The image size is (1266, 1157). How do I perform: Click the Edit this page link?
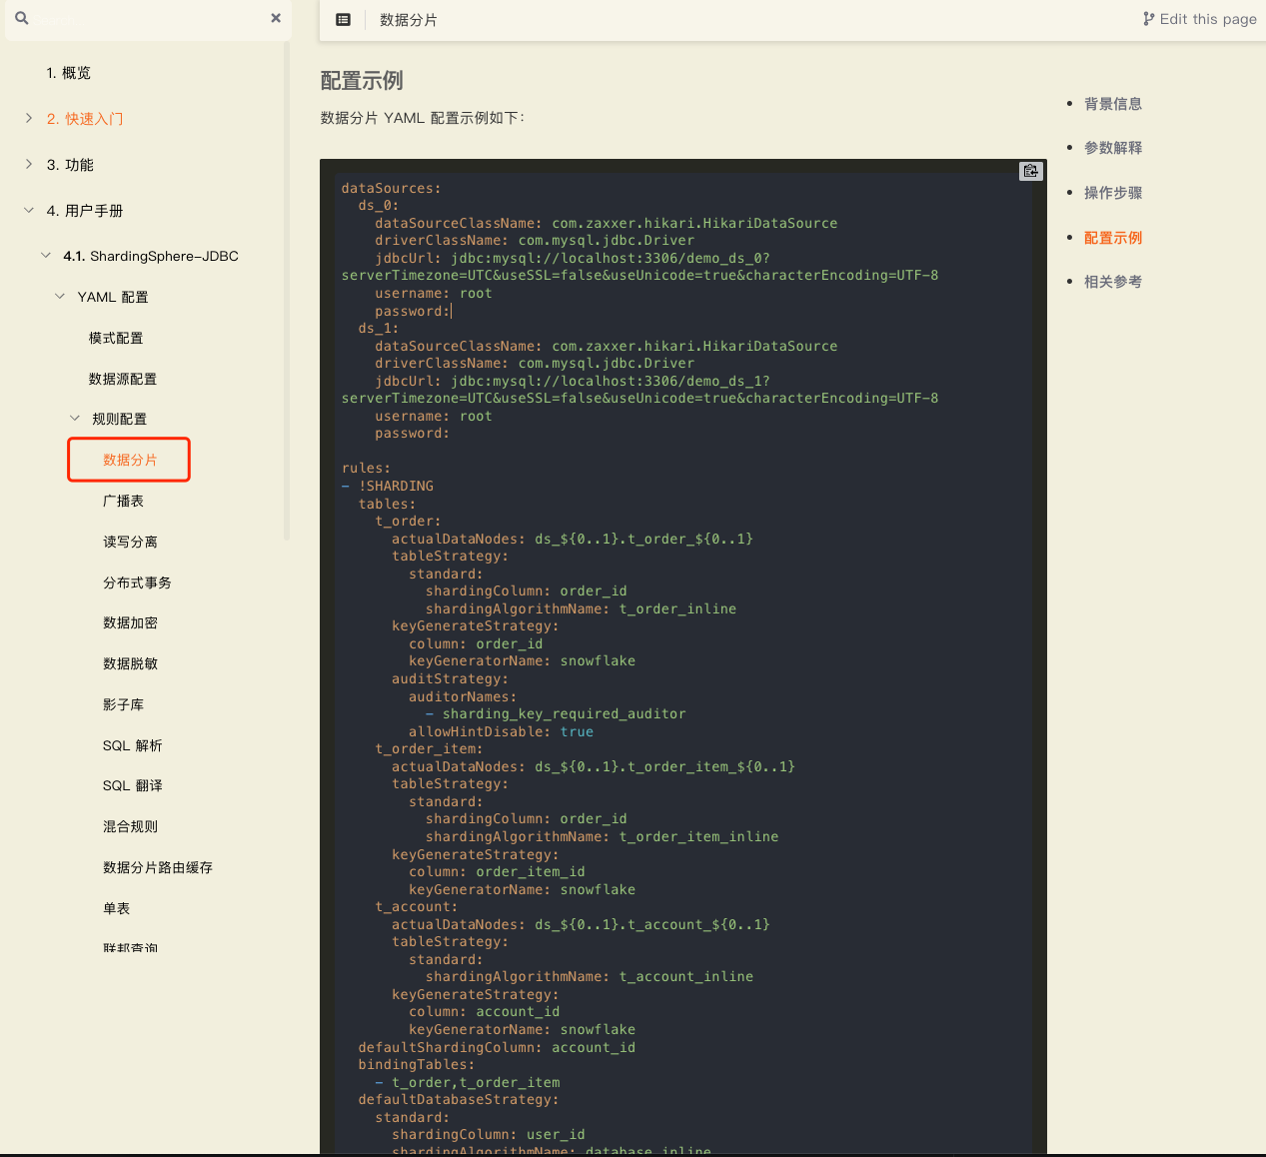pos(1200,19)
